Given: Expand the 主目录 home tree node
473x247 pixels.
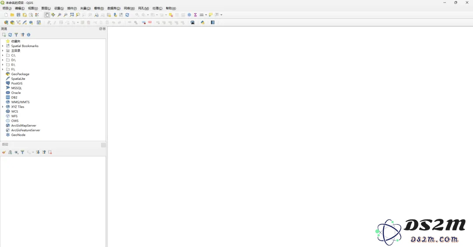Looking at the screenshot, I should pyautogui.click(x=3, y=51).
